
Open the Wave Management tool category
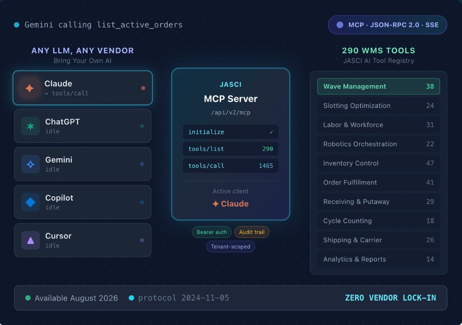point(379,86)
